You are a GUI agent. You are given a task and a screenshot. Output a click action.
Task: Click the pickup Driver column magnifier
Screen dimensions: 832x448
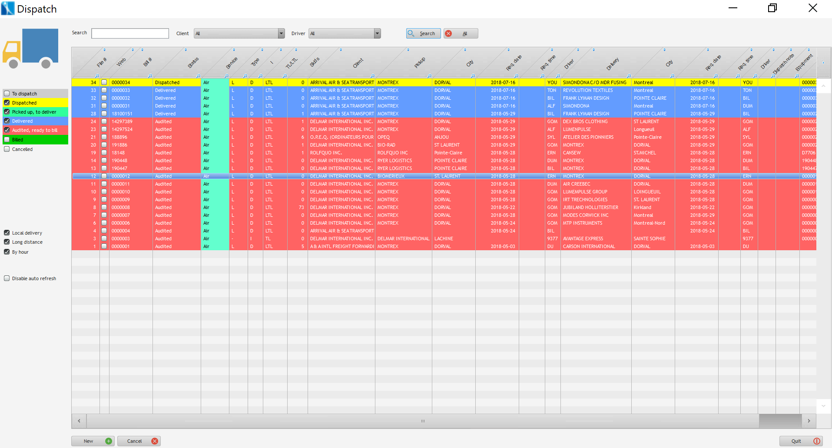click(558, 76)
